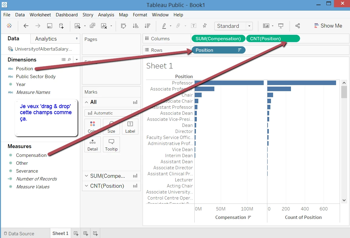The height and width of the screenshot is (238, 350).
Task: Open the Automatic mark type dropdown
Action: [111, 113]
